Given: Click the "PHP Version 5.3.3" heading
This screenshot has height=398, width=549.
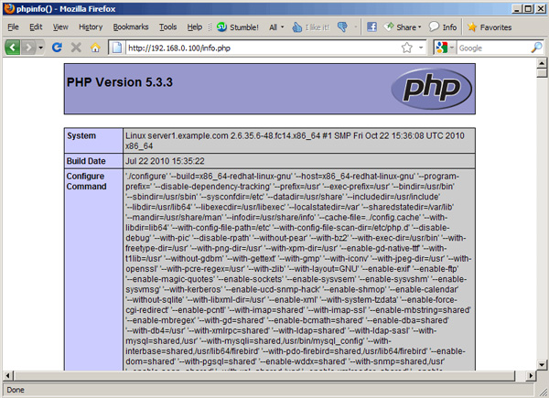Looking at the screenshot, I should [120, 82].
